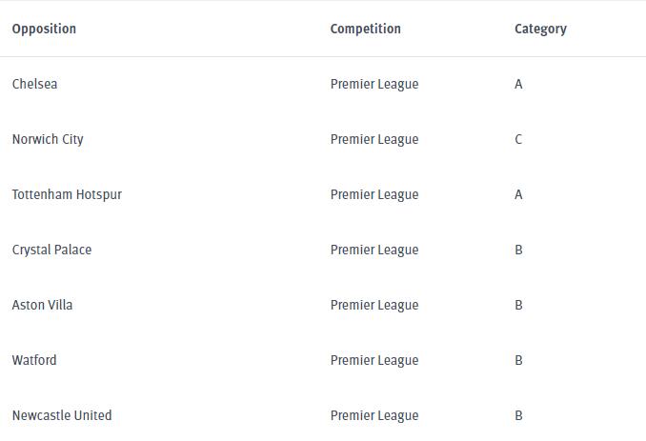The image size is (646, 441).
Task: Select the Watford opposition cell
Action: 34,360
